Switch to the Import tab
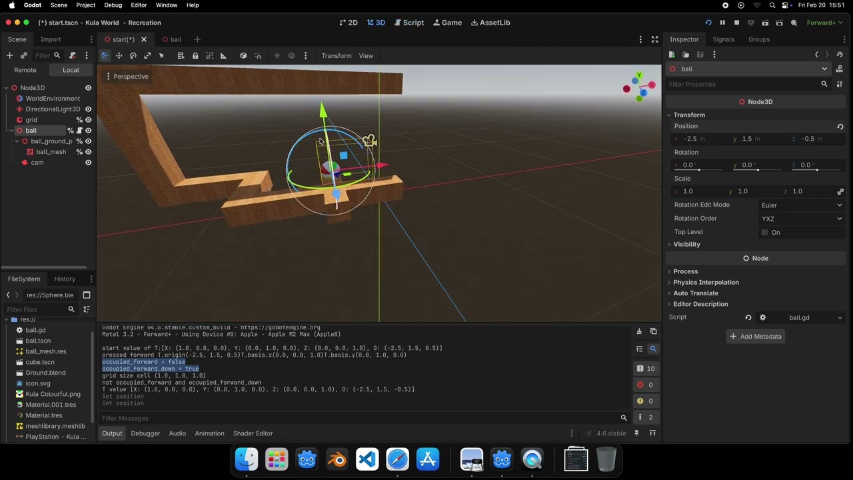853x480 pixels. tap(51, 39)
